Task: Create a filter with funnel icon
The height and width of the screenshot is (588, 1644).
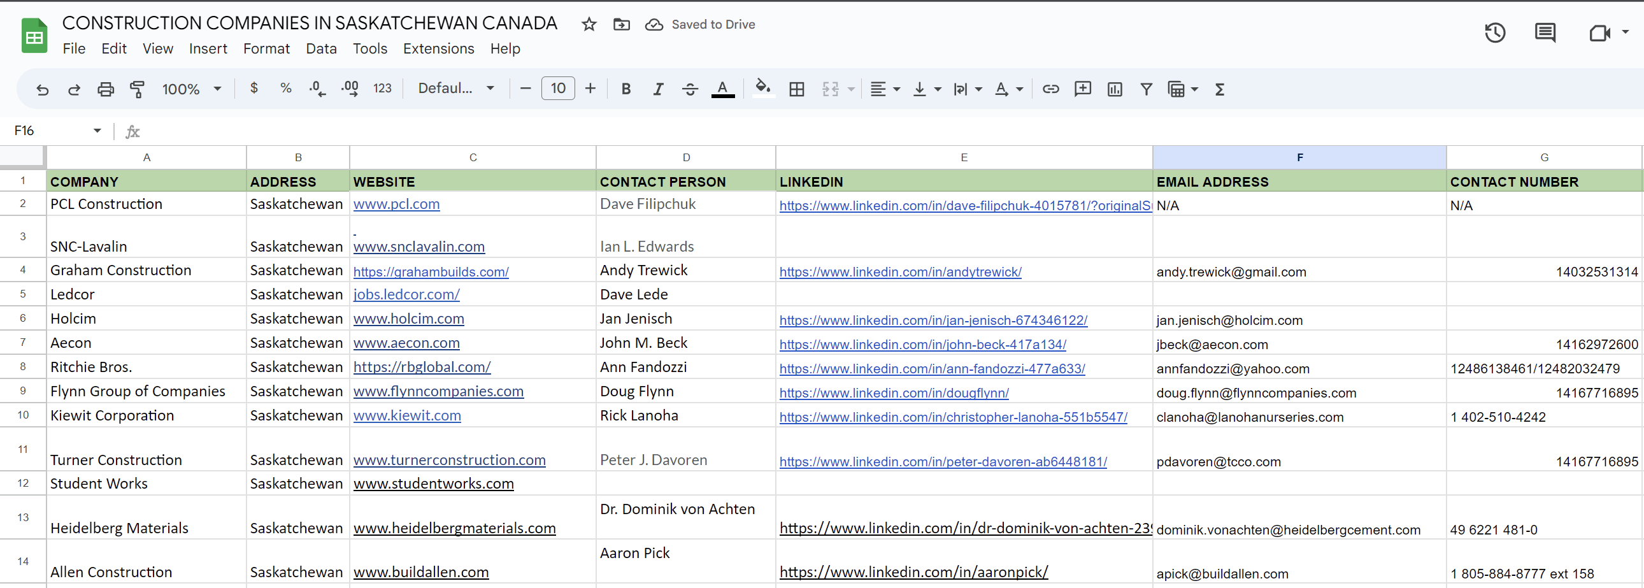Action: (x=1146, y=89)
